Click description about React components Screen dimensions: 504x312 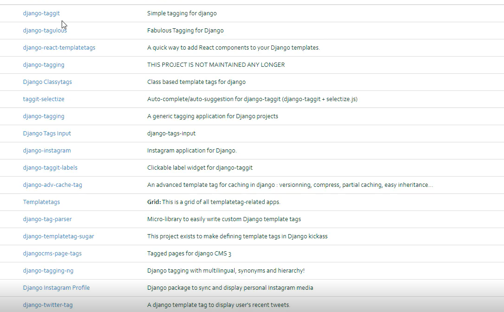point(233,48)
